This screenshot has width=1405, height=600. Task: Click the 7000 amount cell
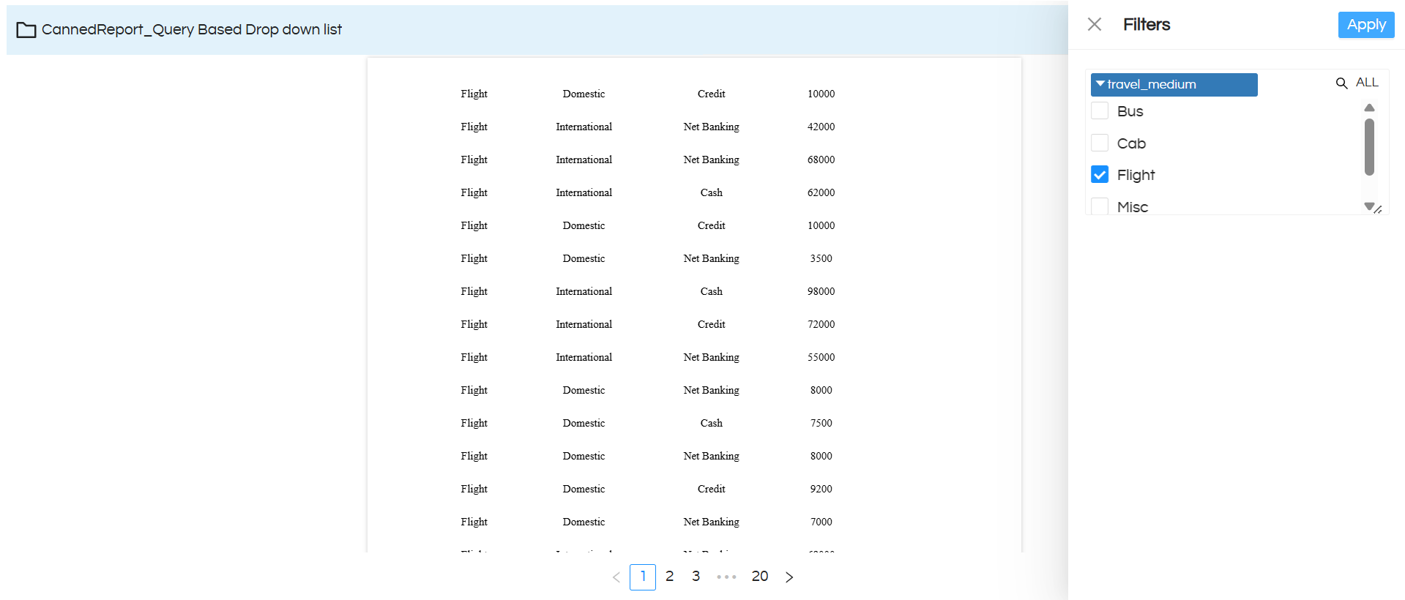(x=821, y=522)
